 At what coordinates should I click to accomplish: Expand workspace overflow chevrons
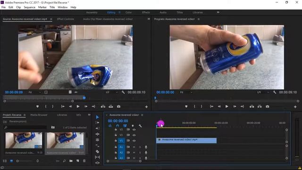click(x=218, y=12)
